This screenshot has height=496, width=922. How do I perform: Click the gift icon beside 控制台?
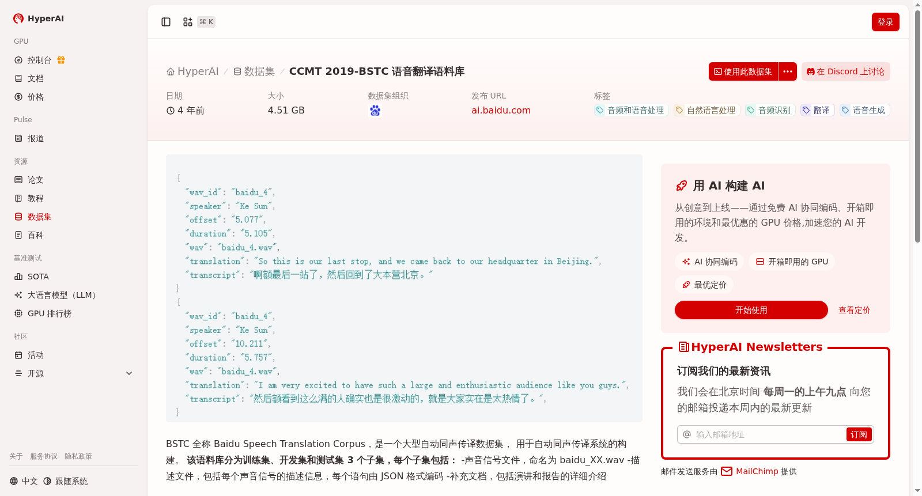point(61,60)
